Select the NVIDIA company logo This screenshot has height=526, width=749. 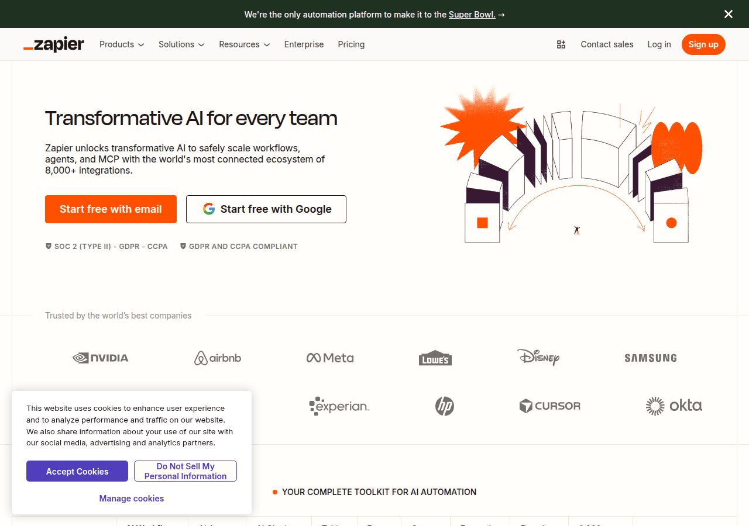100,358
